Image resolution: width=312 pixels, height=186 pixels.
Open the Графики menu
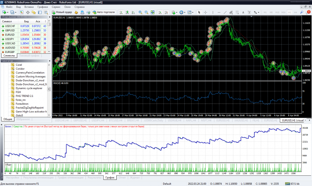point(42,7)
